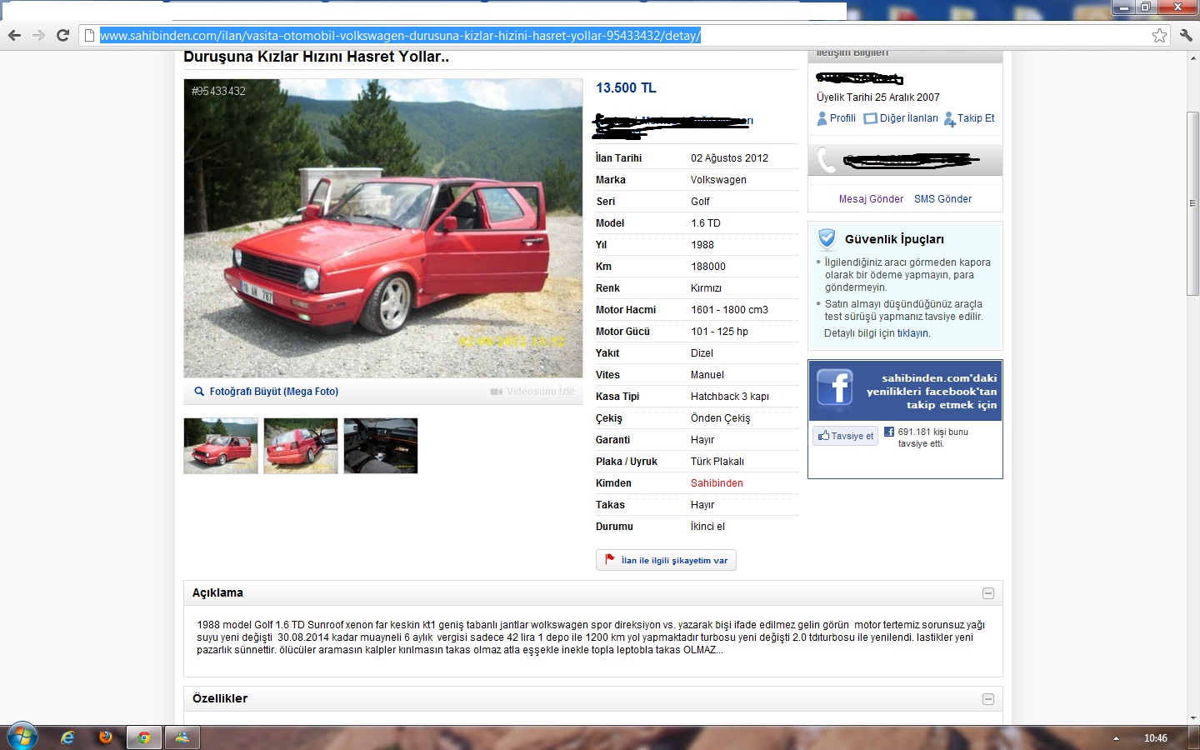Screen dimensions: 1200x750
Task: Click the Manuel value in Vites row
Action: [707, 375]
